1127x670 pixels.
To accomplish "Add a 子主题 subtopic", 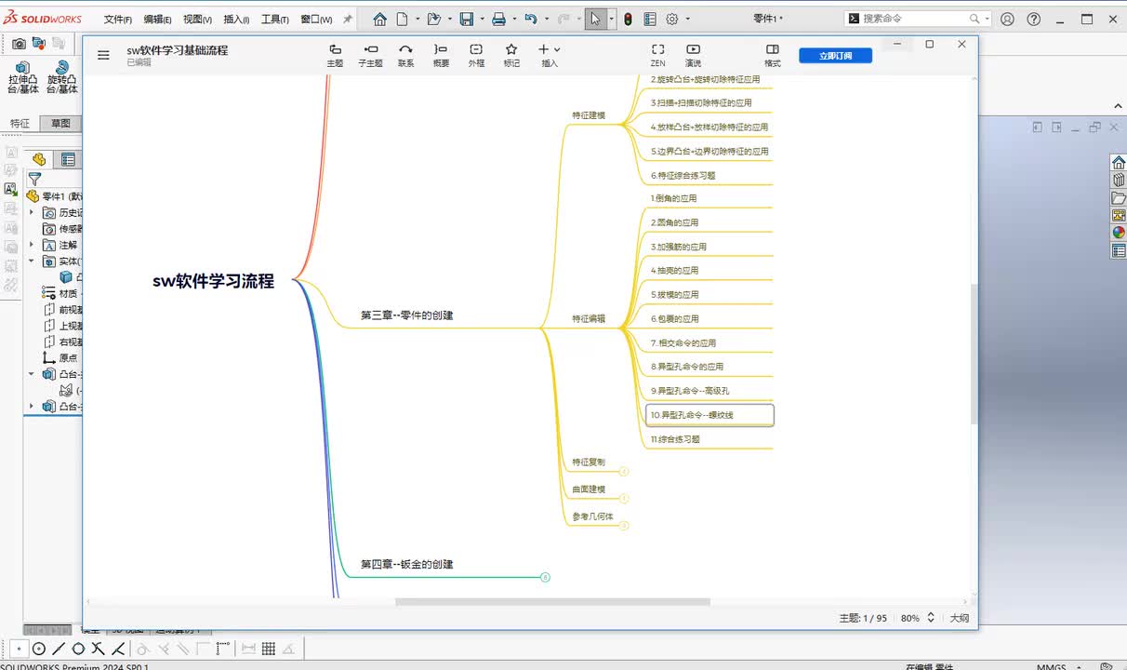I will [370, 55].
